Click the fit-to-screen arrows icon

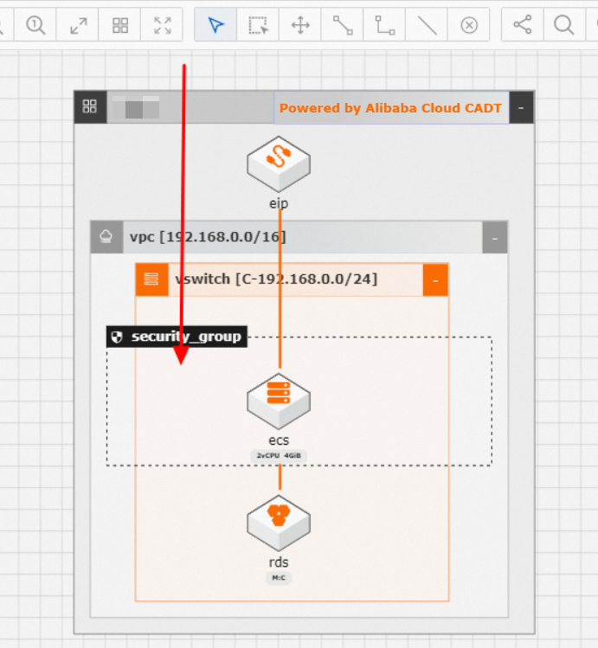click(163, 25)
